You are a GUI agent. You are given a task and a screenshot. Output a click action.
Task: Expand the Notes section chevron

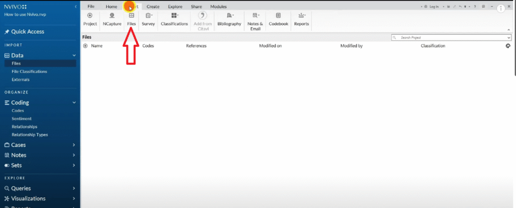[x=74, y=155]
